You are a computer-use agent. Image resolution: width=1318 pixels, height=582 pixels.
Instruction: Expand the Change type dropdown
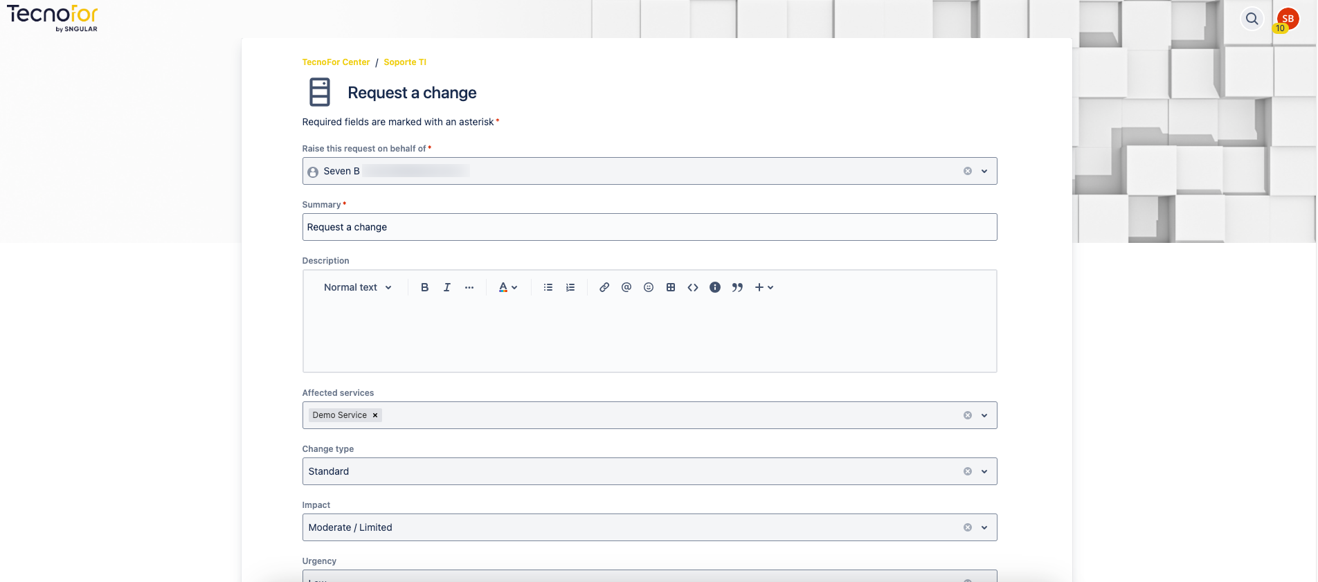984,471
